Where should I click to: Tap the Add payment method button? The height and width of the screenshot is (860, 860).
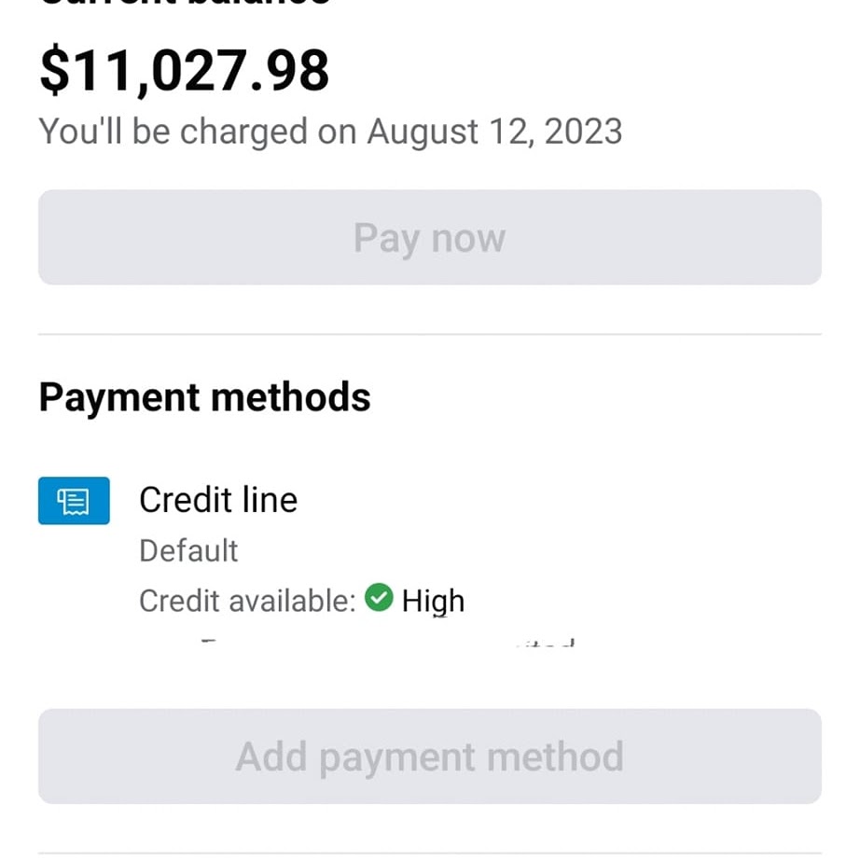point(429,756)
